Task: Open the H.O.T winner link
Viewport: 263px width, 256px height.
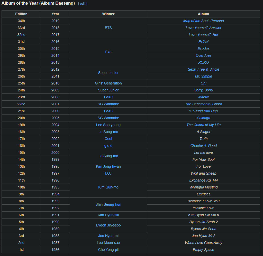Action: click(108, 173)
